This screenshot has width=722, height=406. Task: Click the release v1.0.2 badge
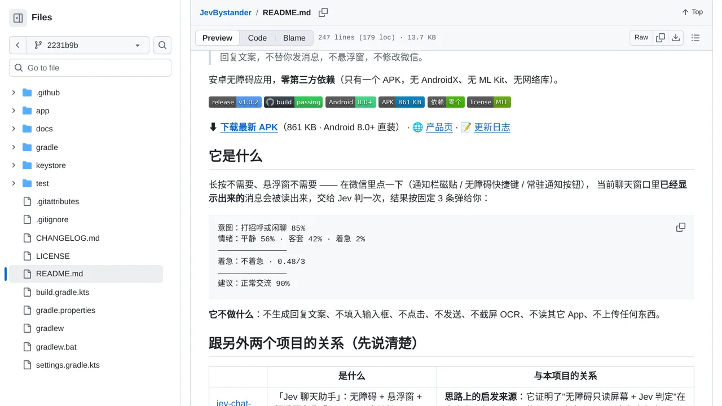click(x=235, y=102)
